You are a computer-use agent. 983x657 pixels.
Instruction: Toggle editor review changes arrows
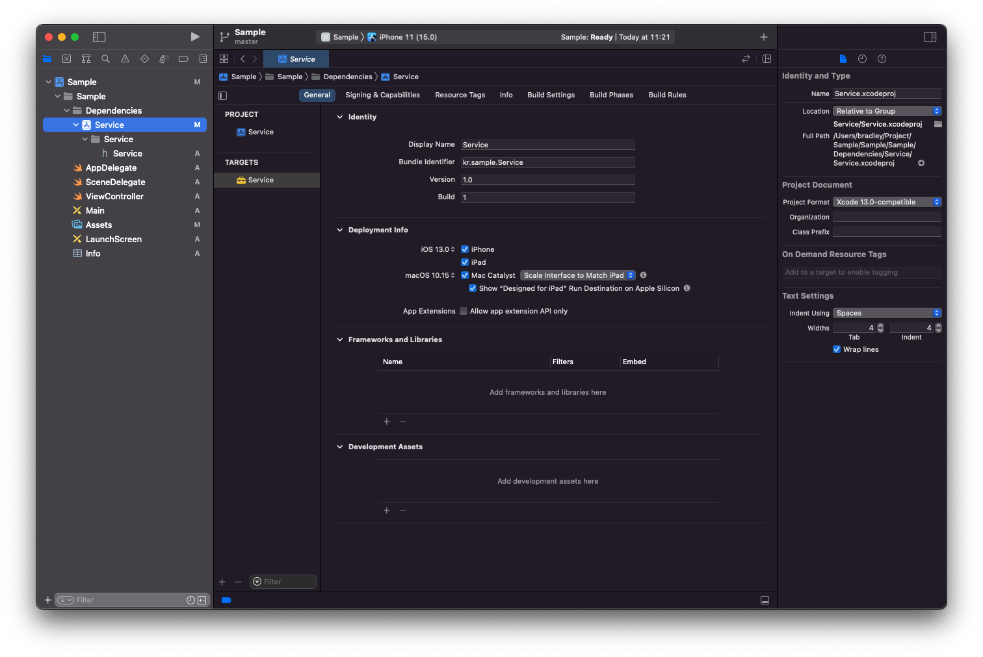[746, 59]
